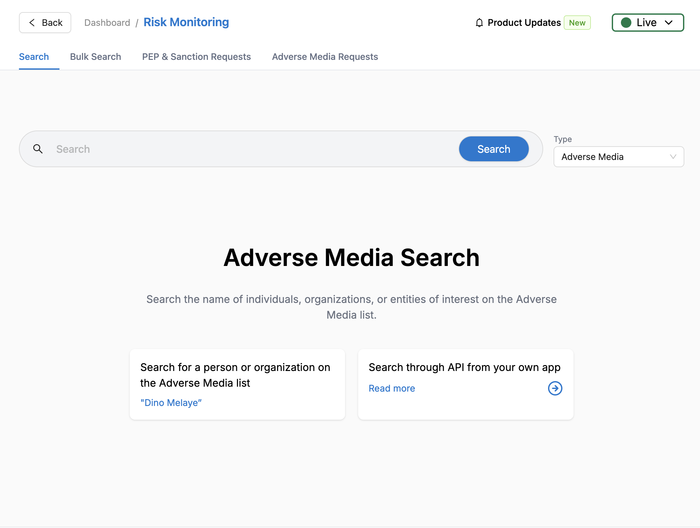The width and height of the screenshot is (700, 528).
Task: Open the Risk Monitoring breadcrumb
Action: [x=186, y=22]
